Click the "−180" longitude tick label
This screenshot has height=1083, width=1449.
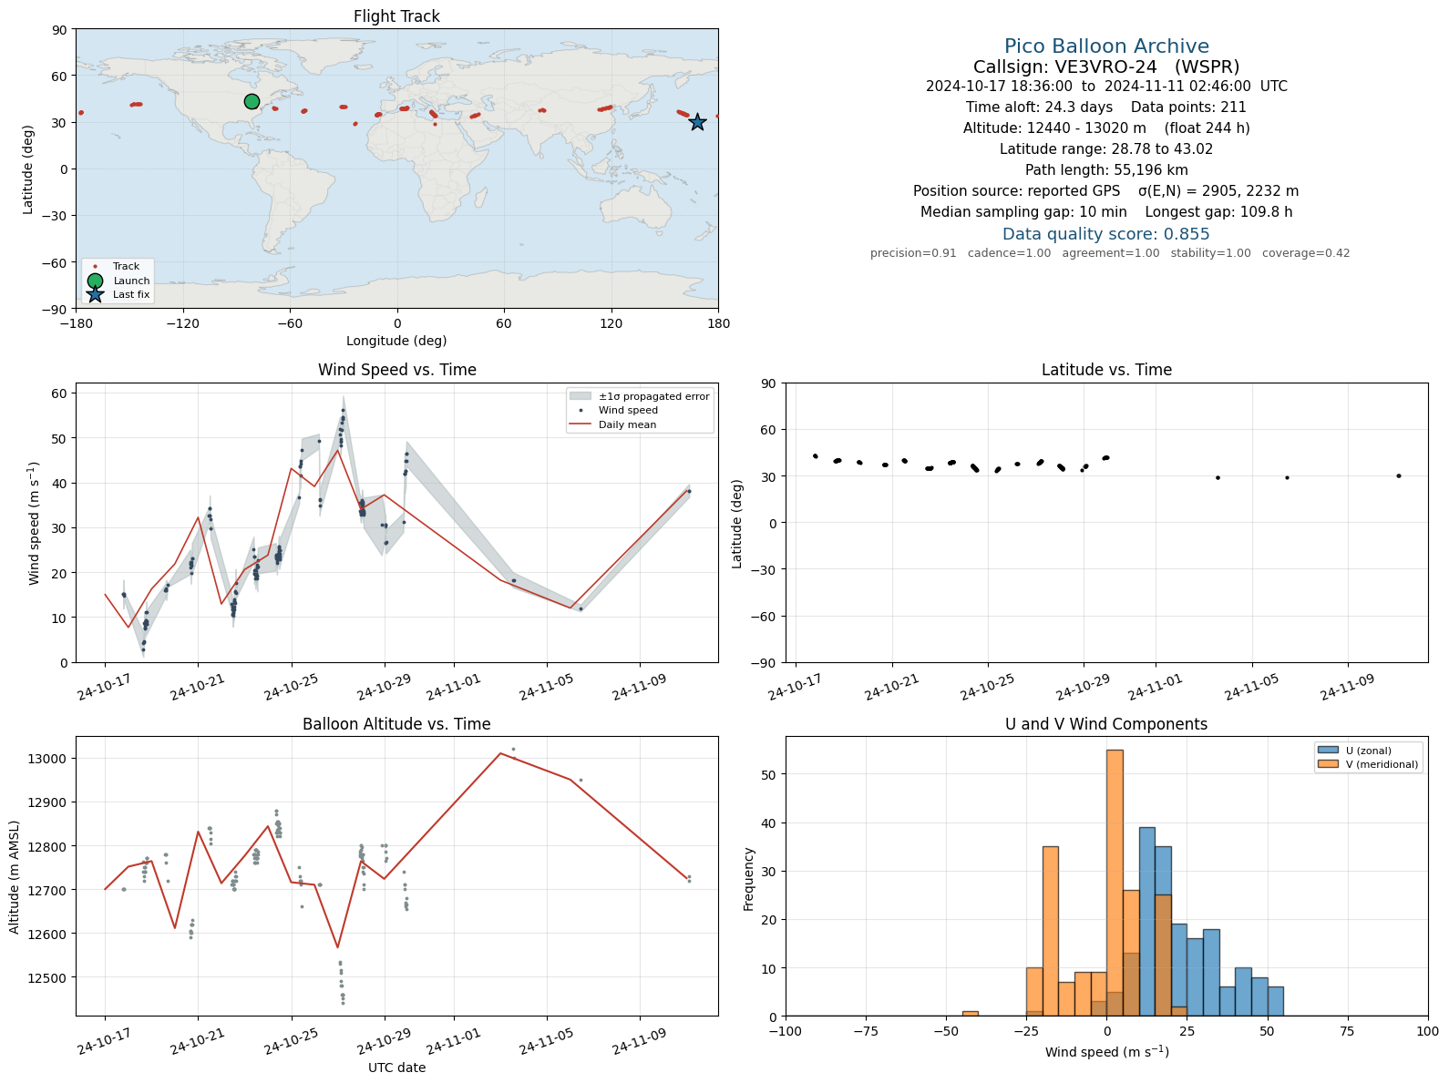[x=76, y=323]
